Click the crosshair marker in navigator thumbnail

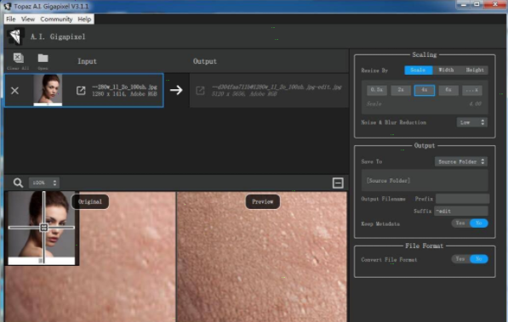click(43, 228)
